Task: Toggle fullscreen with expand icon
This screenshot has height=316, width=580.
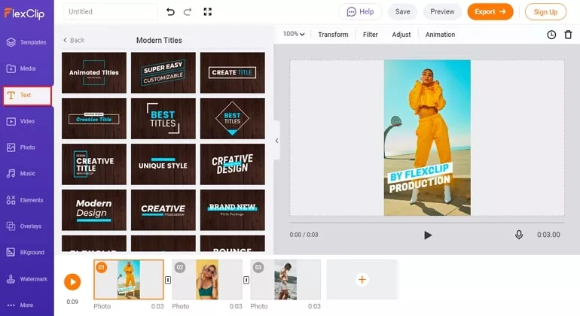Action: tap(208, 12)
